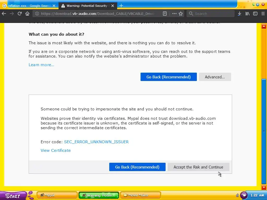Open Movie Maker from the taskbar

(141, 195)
